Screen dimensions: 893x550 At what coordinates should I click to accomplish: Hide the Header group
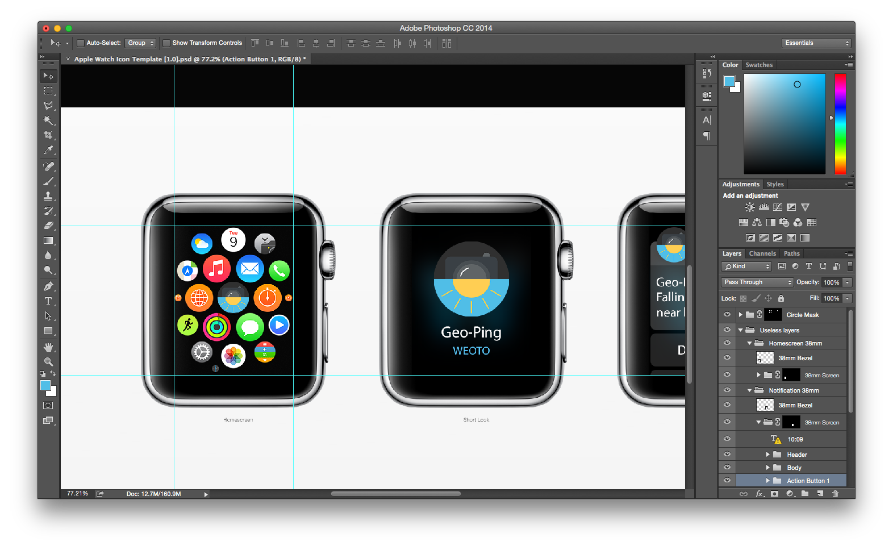point(727,454)
